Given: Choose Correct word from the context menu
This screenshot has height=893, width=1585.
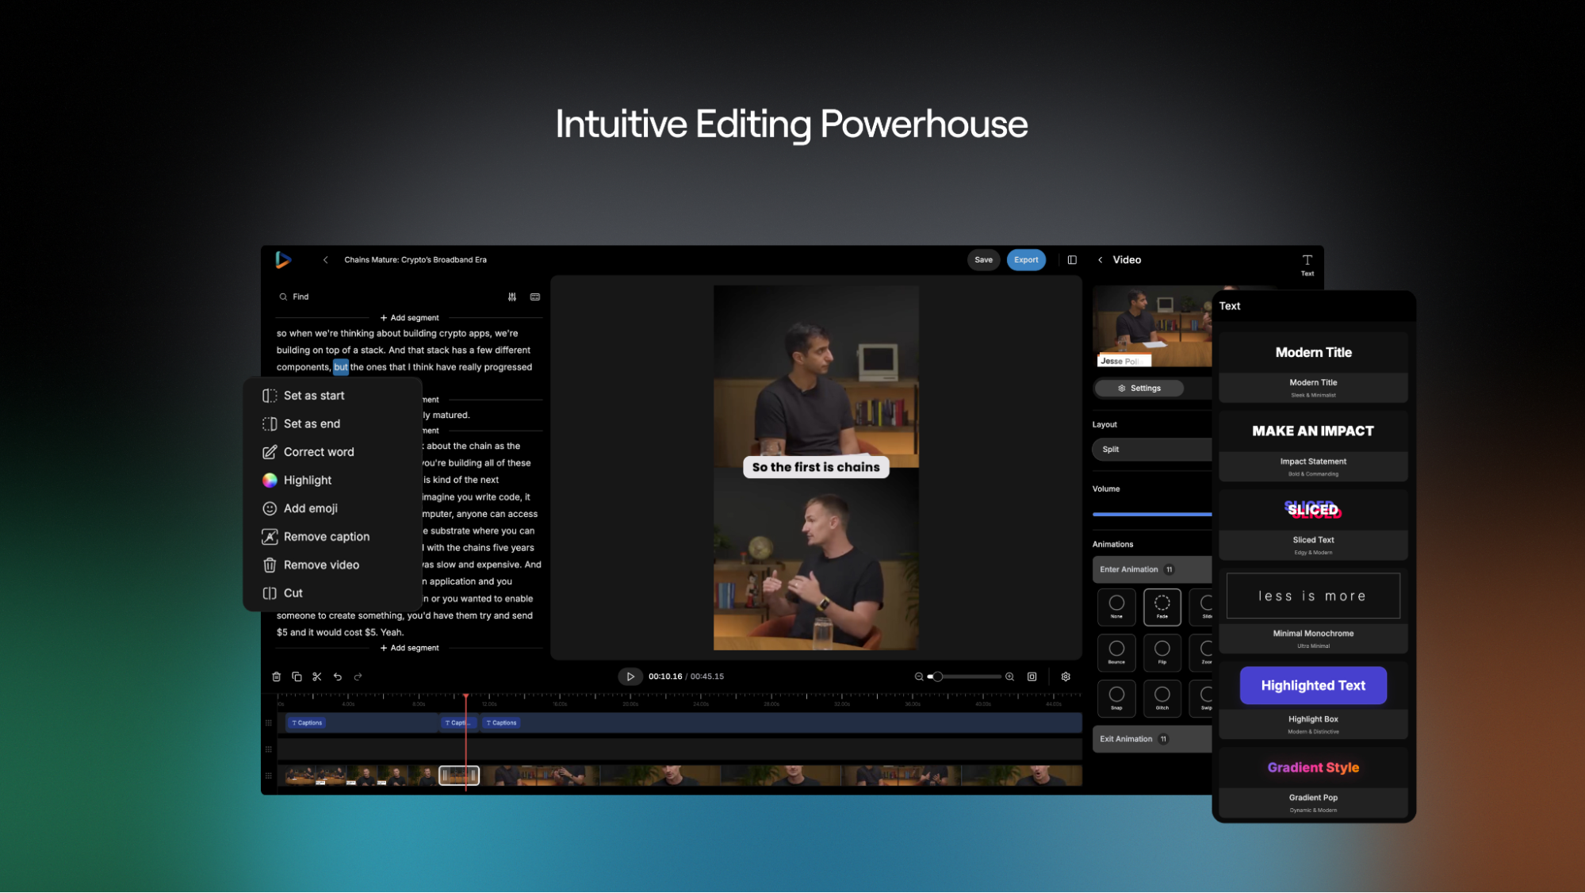Looking at the screenshot, I should 319,451.
